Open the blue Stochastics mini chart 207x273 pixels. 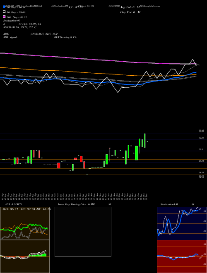tap(182, 223)
